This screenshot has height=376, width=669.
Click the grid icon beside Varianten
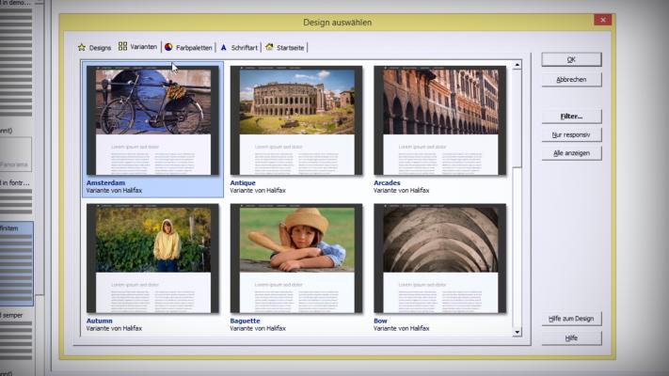coord(122,46)
